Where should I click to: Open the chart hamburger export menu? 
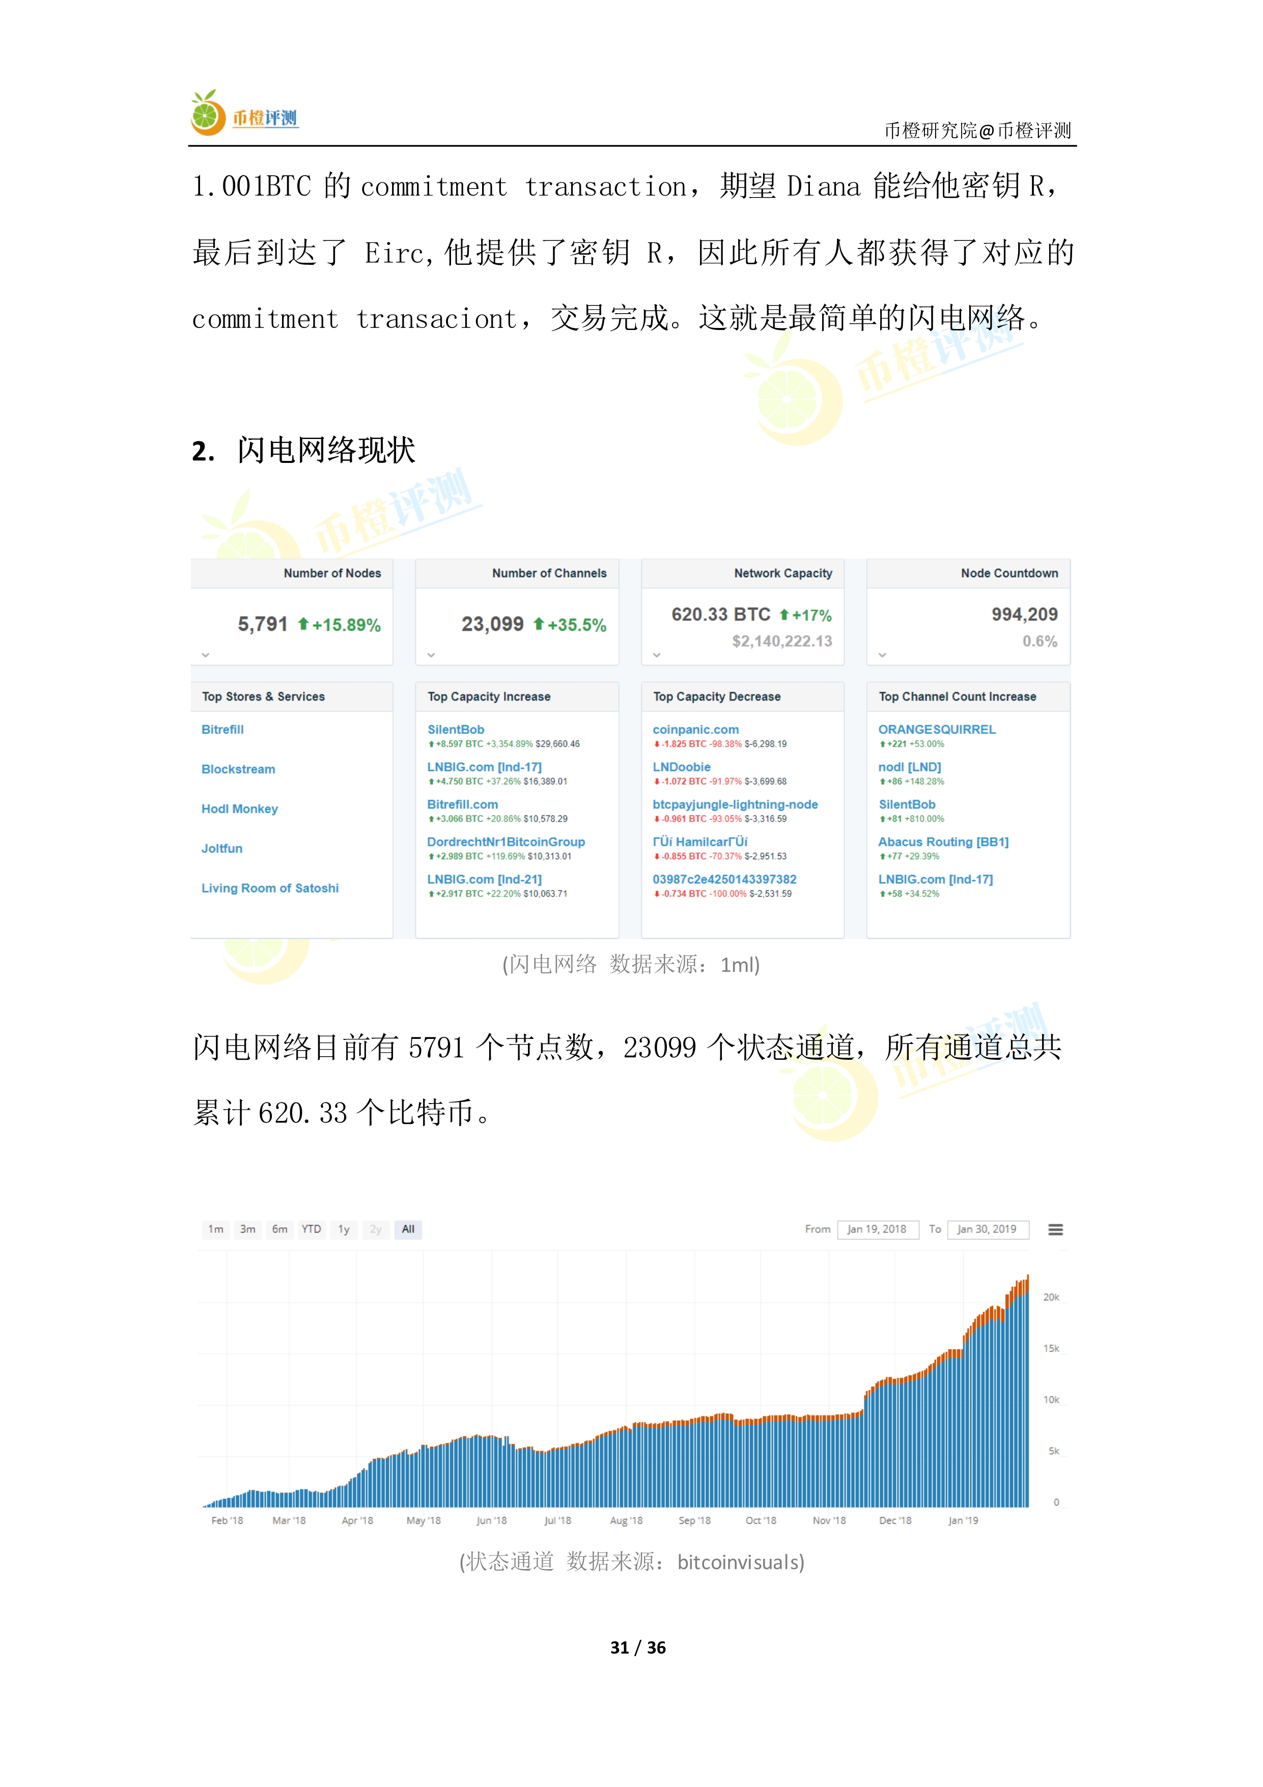pyautogui.click(x=1055, y=1230)
